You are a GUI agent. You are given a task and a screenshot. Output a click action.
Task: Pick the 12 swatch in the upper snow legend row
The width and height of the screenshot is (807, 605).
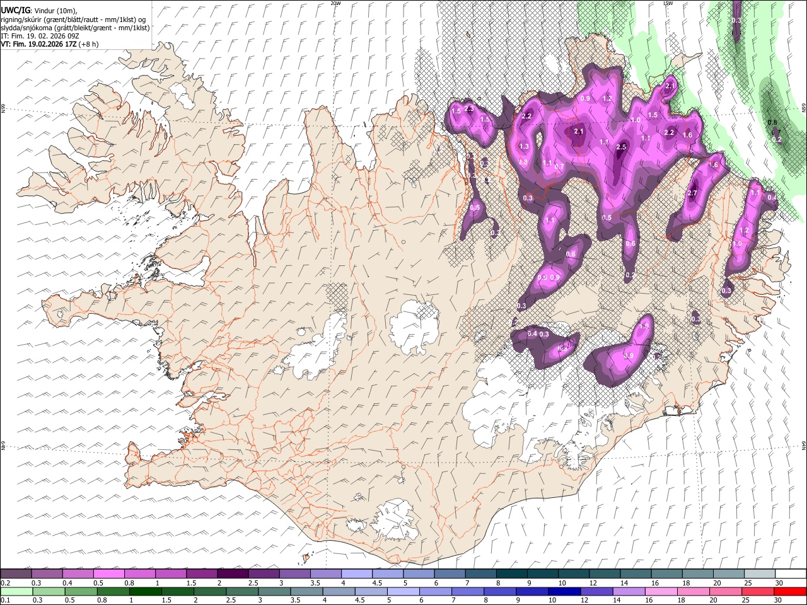605,574
